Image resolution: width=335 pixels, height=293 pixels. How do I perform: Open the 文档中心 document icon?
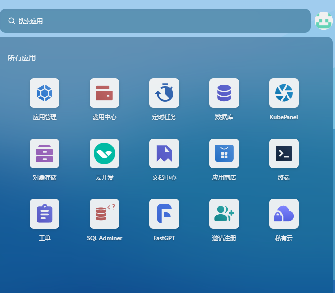tap(164, 153)
